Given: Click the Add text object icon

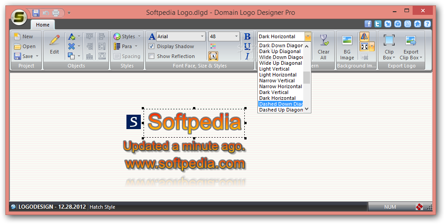Looking at the screenshot, I should pos(72,36).
